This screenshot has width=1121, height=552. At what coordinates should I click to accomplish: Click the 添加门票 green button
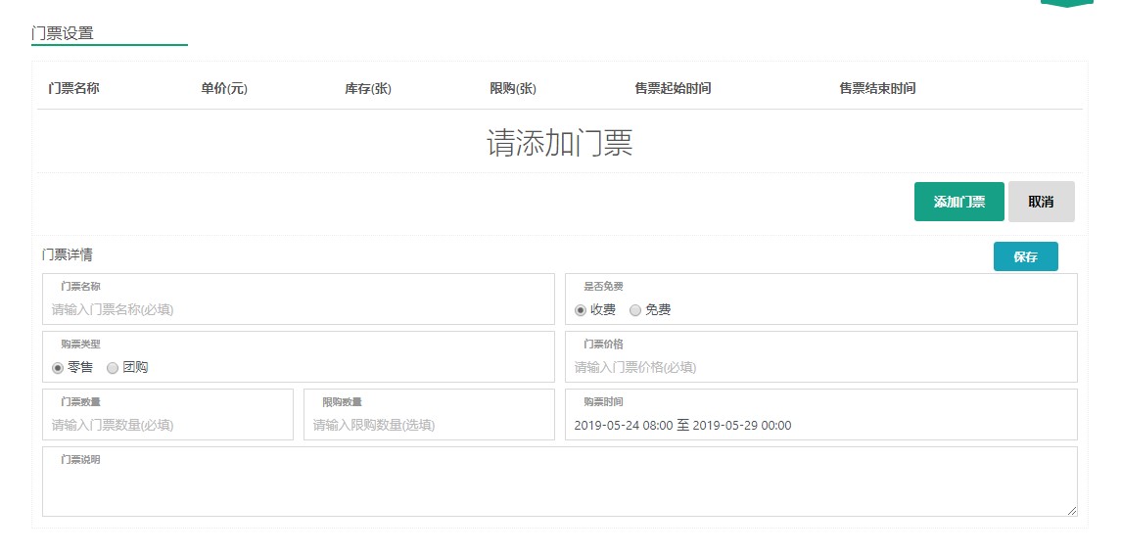tap(958, 202)
